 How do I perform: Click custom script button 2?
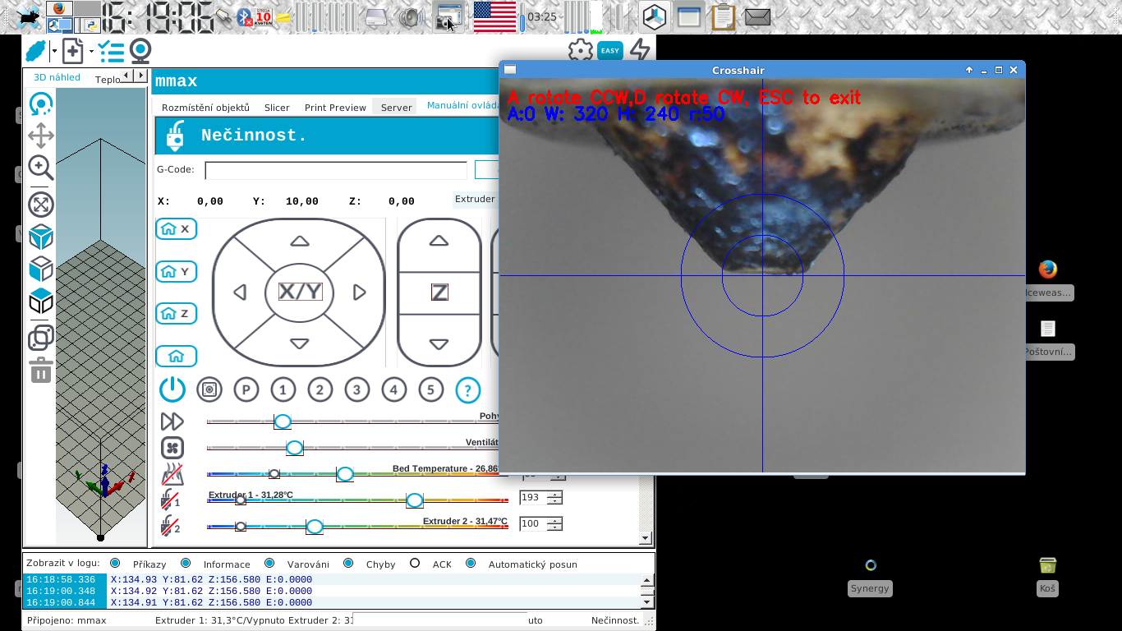tap(320, 389)
